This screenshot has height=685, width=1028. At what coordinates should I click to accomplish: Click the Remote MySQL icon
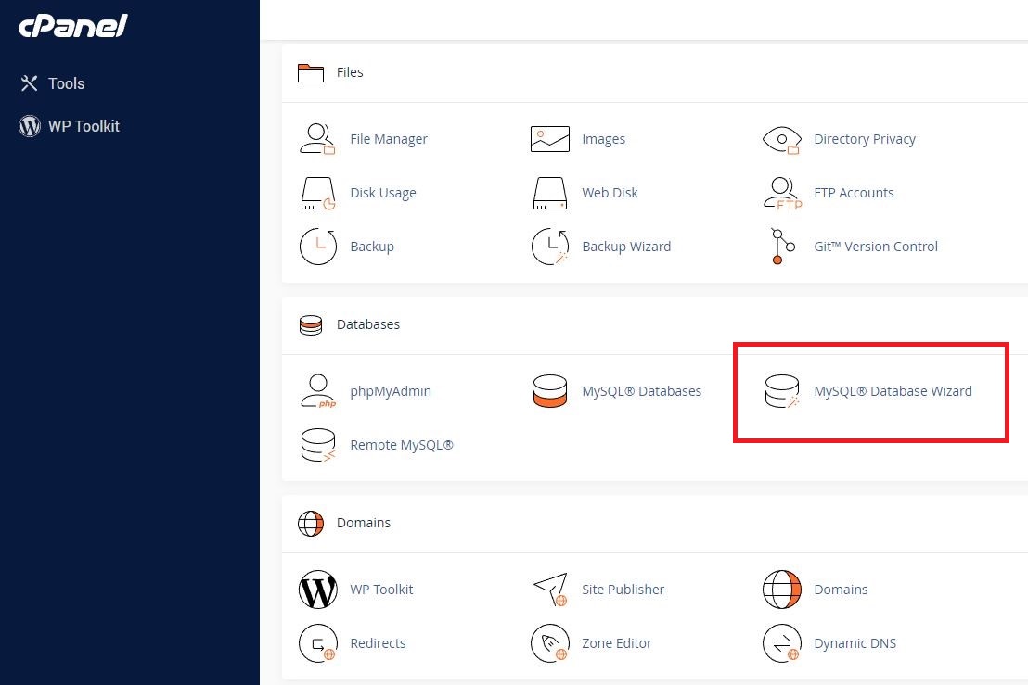[x=318, y=445]
